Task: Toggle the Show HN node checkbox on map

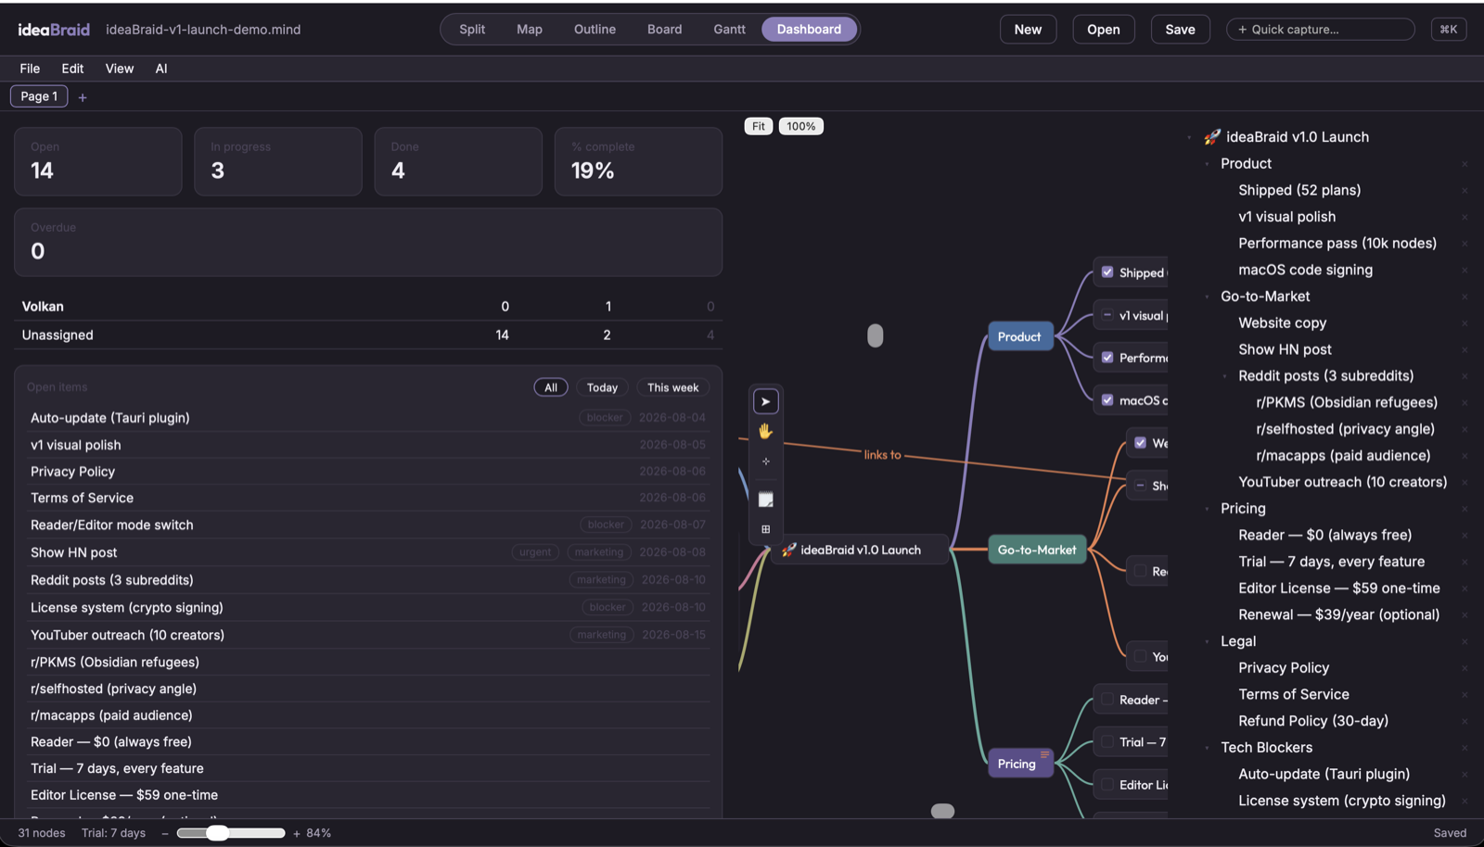Action: pos(1141,486)
